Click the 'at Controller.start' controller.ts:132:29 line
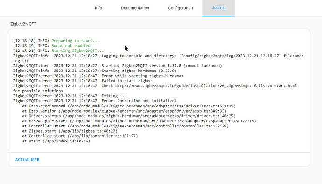The height and width of the screenshot is (184, 322). tap(125, 126)
